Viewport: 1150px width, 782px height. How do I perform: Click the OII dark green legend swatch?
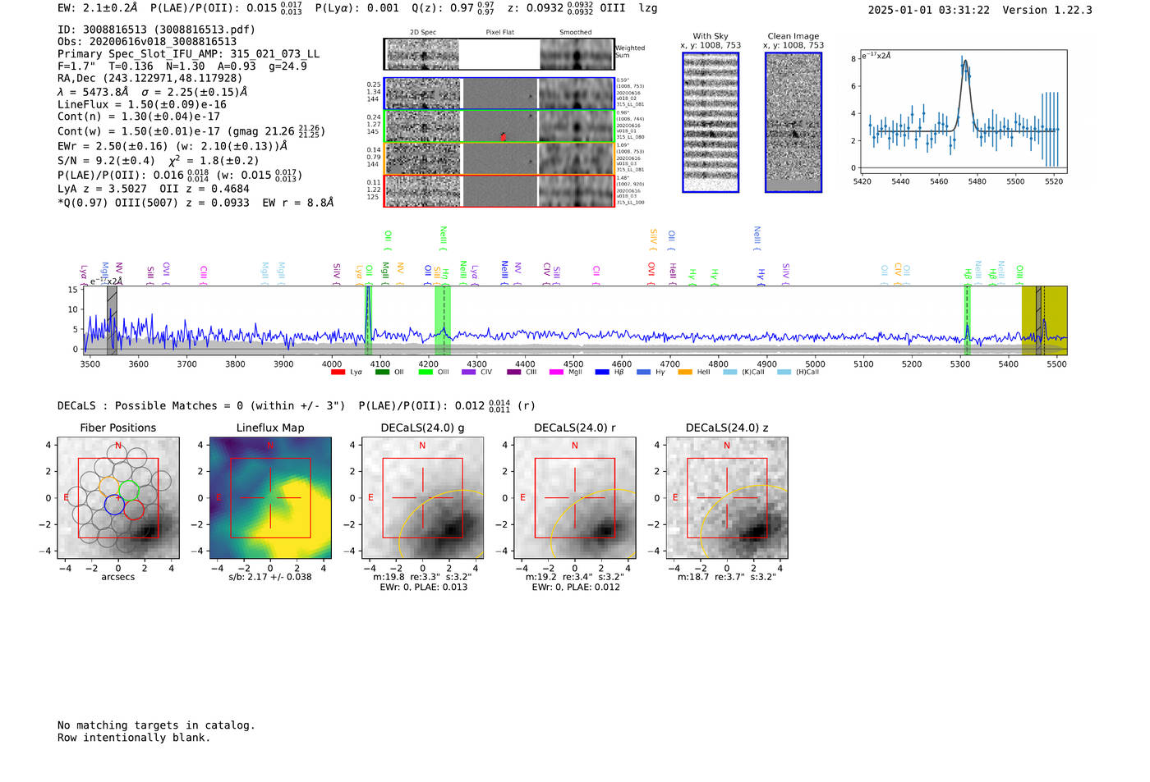click(382, 373)
